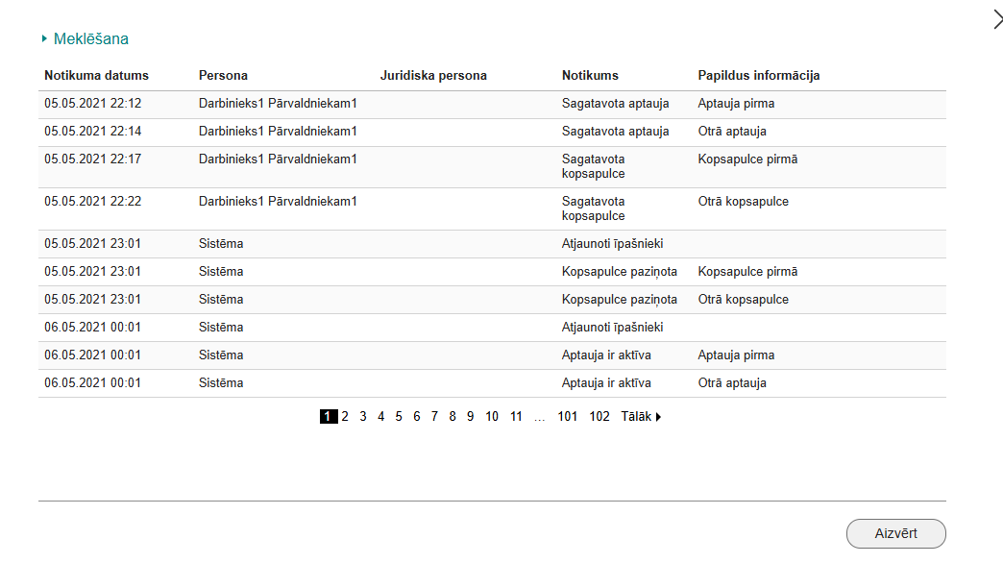
Task: Click the arrow icon at top right
Action: point(996,16)
